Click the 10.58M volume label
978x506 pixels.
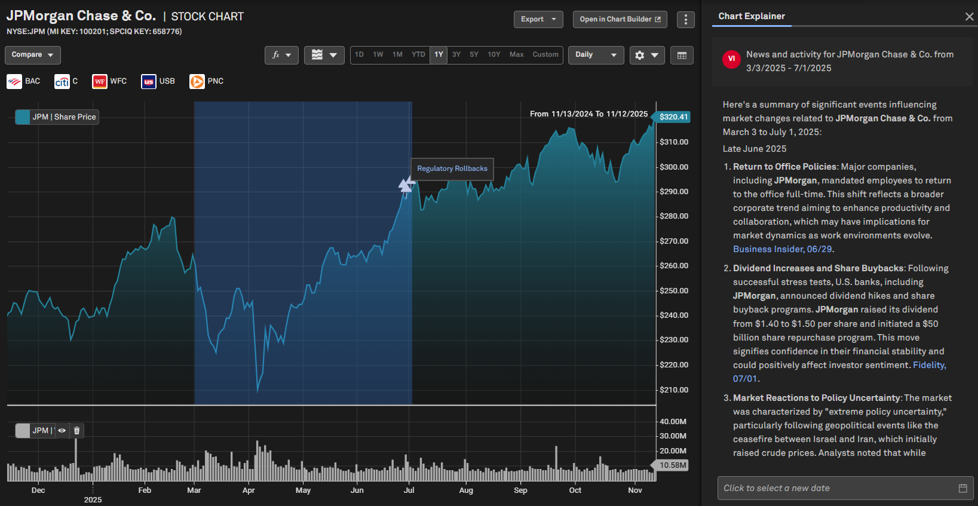pos(672,465)
